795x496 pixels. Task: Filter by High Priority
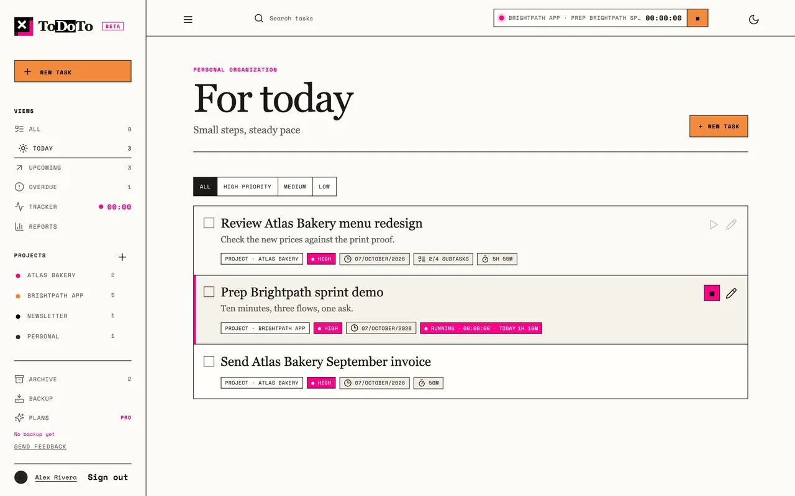pyautogui.click(x=247, y=187)
